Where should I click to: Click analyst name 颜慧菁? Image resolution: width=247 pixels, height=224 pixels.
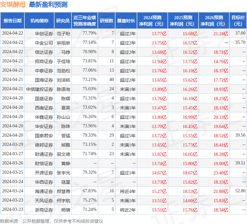coord(63,191)
